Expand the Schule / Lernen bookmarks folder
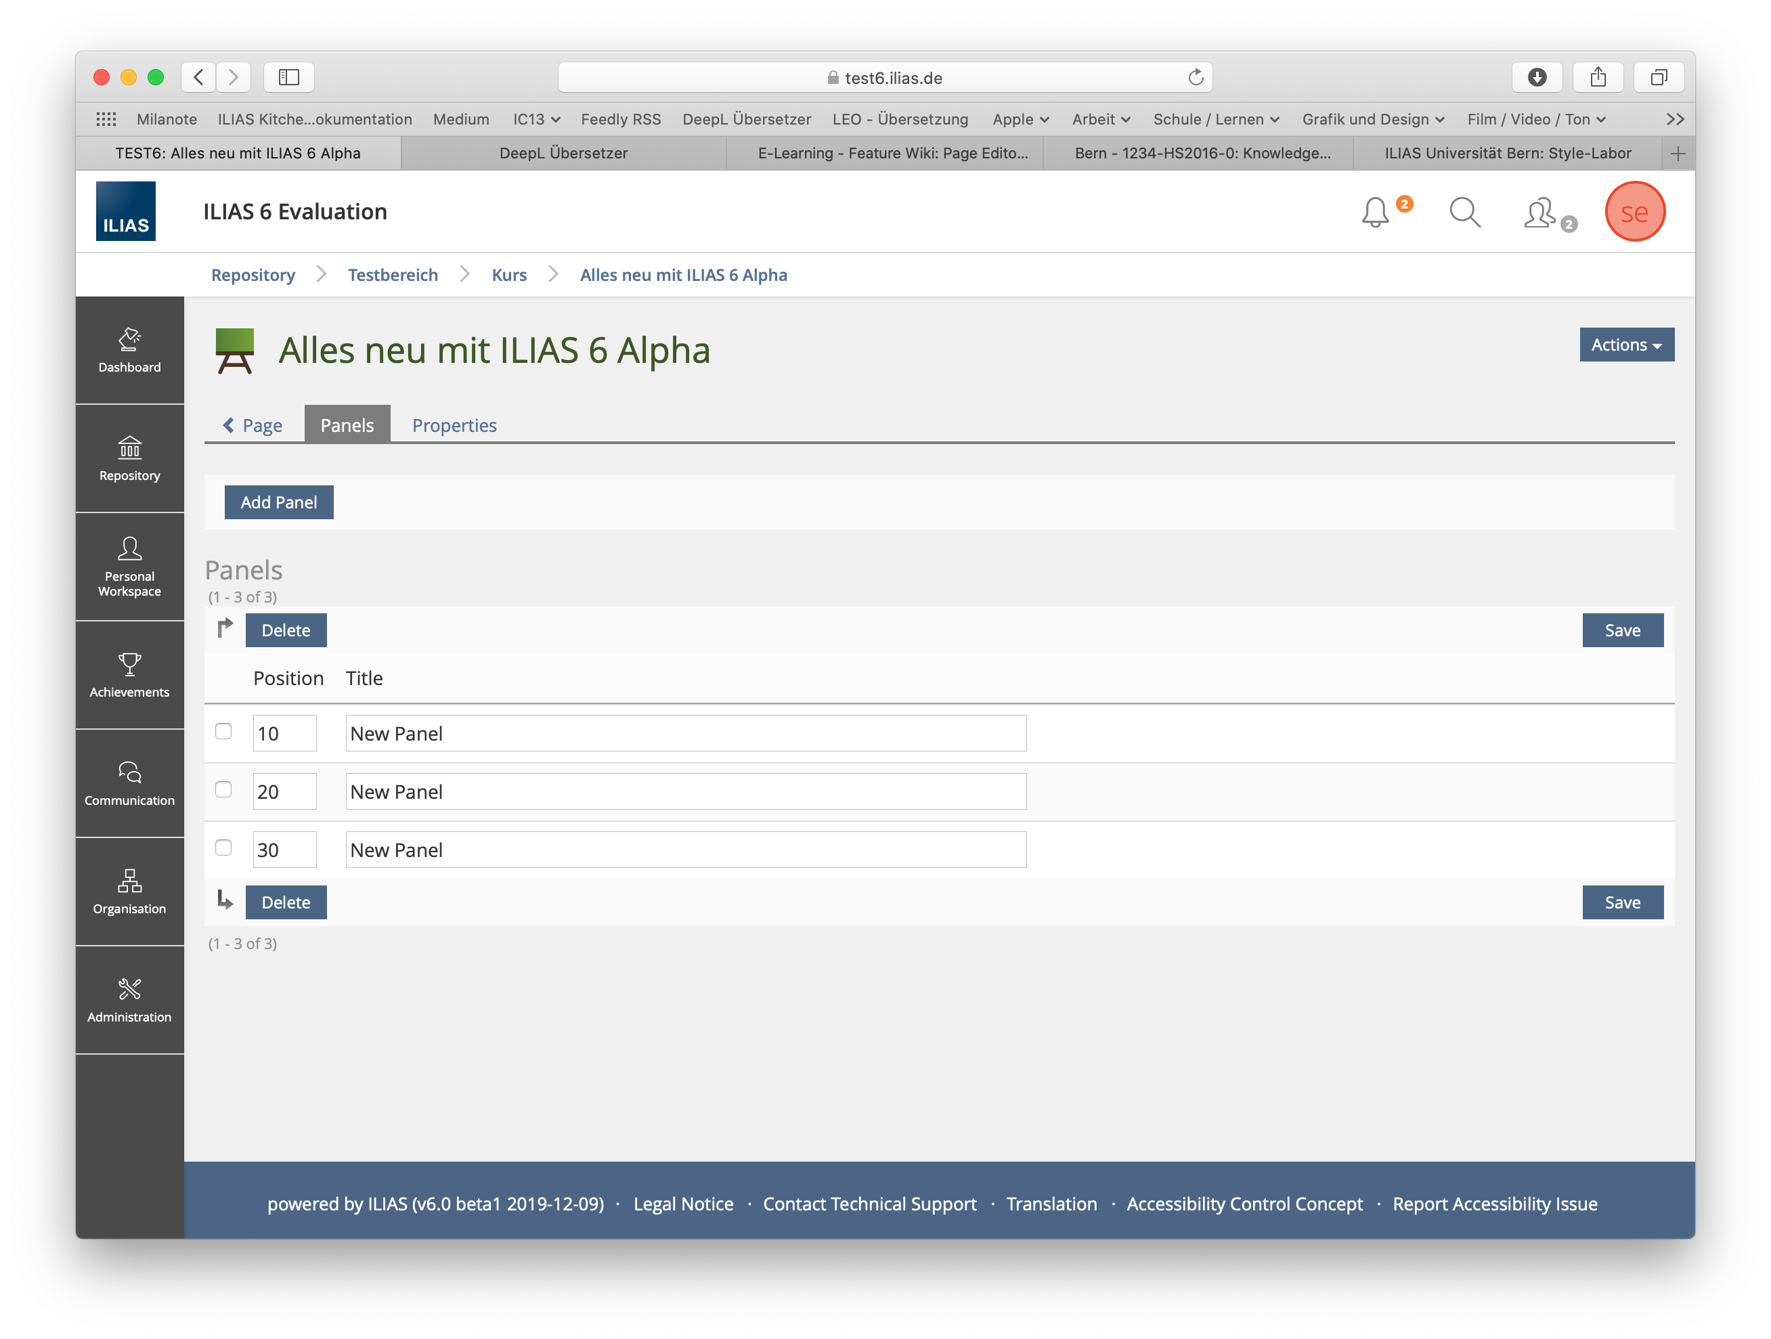 point(1215,119)
